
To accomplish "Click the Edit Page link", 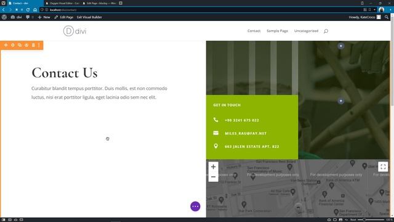I will [x=64, y=17].
